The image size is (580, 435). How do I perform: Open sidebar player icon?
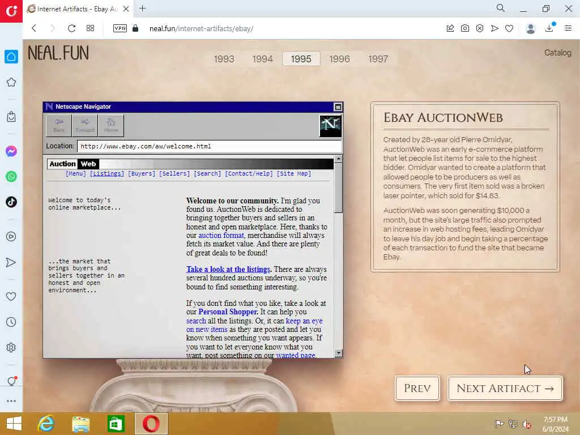click(x=11, y=236)
